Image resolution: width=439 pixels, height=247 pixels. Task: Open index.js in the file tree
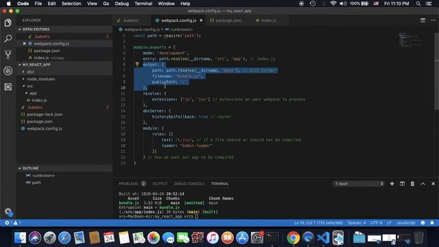pos(39,100)
